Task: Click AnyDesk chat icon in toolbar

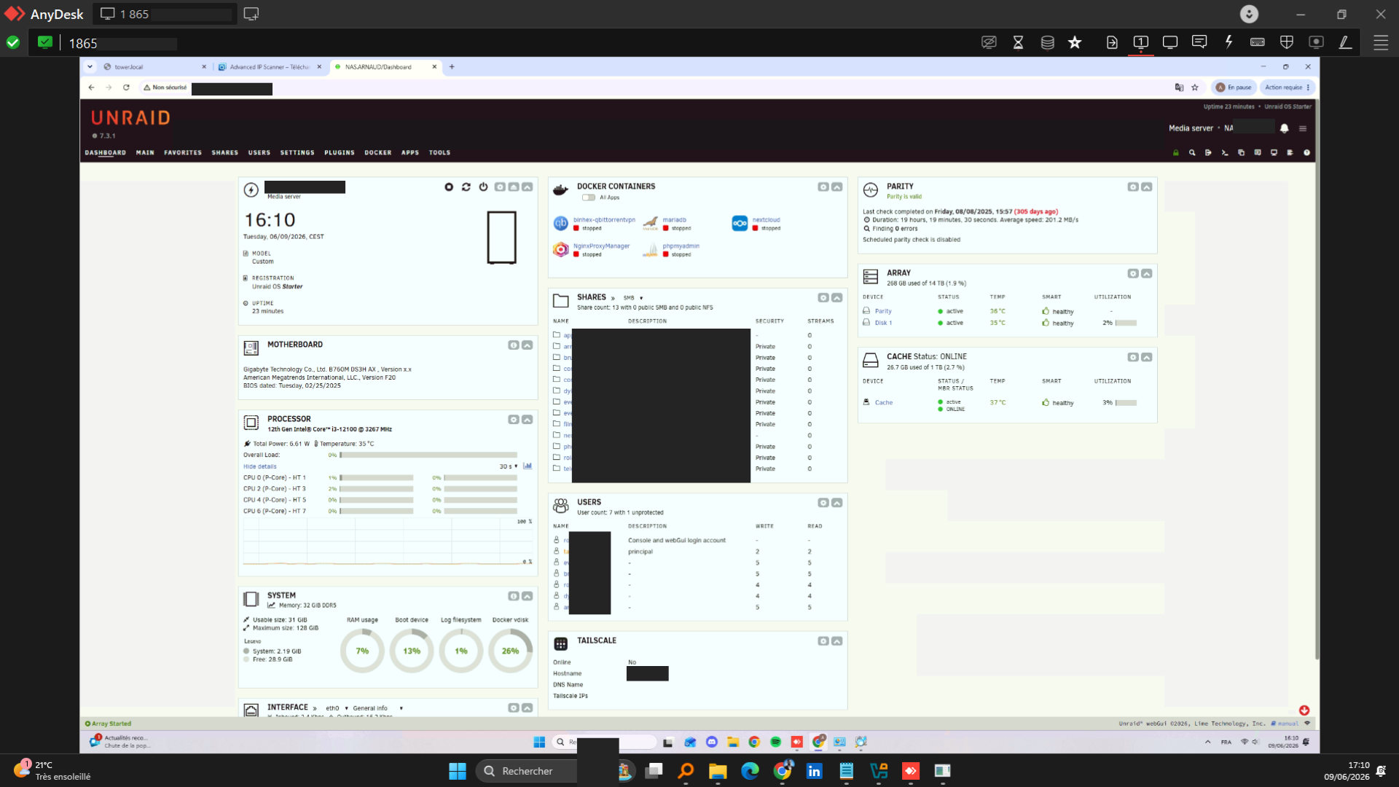Action: tap(1199, 42)
